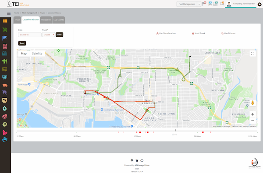
Task: Open the green sliders sidebar icon
Action: tap(5, 61)
